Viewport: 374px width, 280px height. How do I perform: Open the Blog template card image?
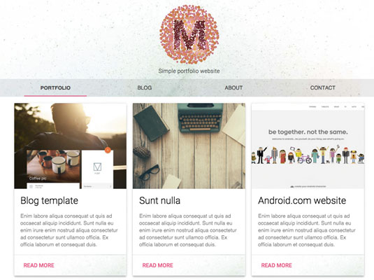point(71,146)
